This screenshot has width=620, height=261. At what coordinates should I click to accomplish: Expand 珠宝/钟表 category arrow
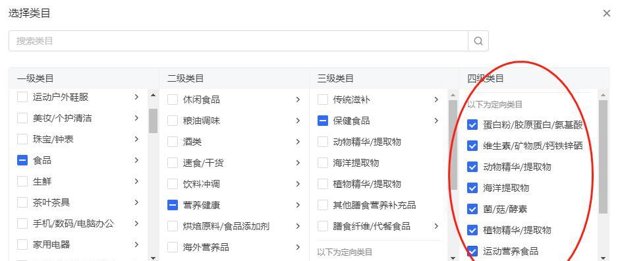tap(136, 139)
